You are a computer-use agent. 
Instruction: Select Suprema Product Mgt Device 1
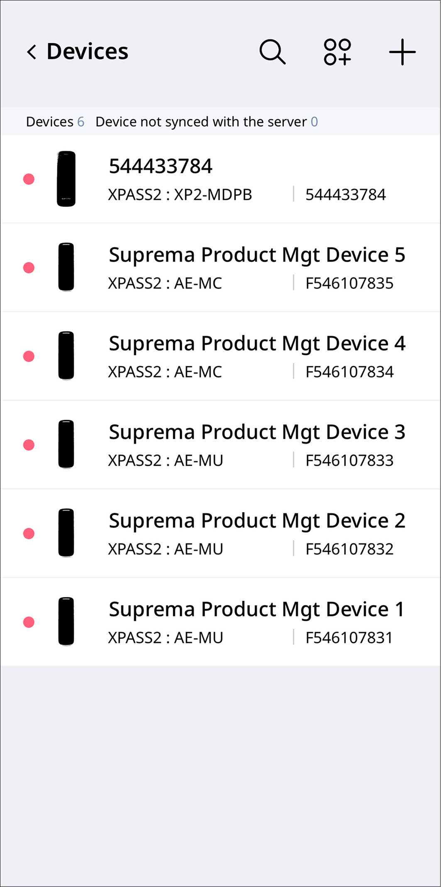256,609
